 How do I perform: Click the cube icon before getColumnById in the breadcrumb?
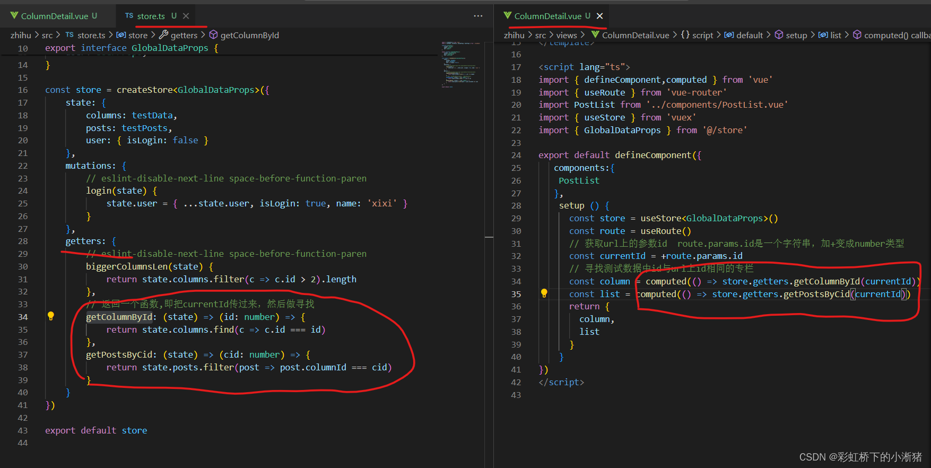(214, 34)
